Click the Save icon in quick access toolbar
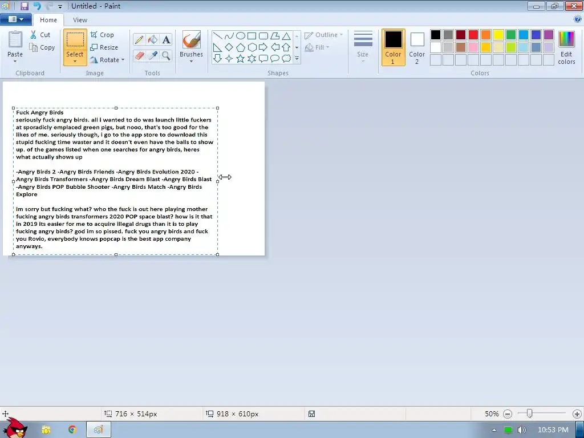 pos(24,6)
